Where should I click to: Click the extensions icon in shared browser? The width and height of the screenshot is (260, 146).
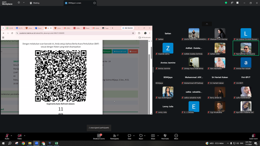(139, 33)
